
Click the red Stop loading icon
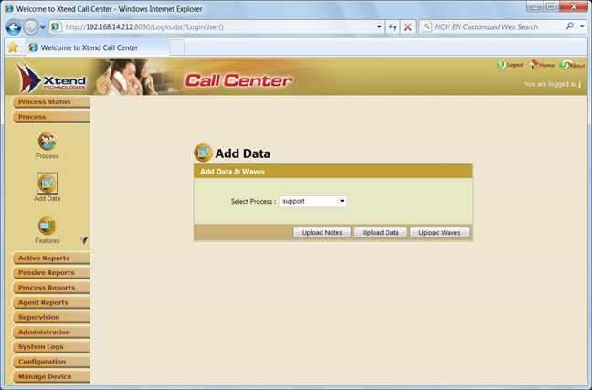407,27
